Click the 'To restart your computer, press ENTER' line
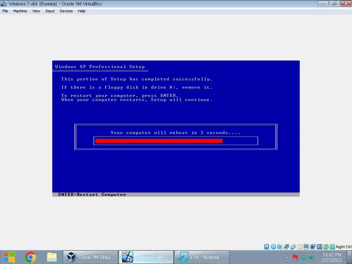352x264 pixels. coord(120,96)
